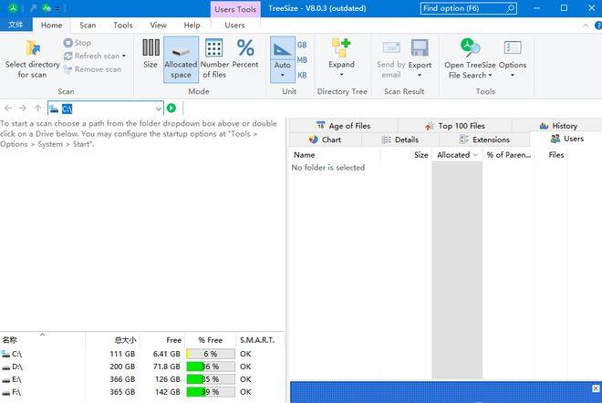Set unit to KB
This screenshot has width=602, height=403.
302,76
